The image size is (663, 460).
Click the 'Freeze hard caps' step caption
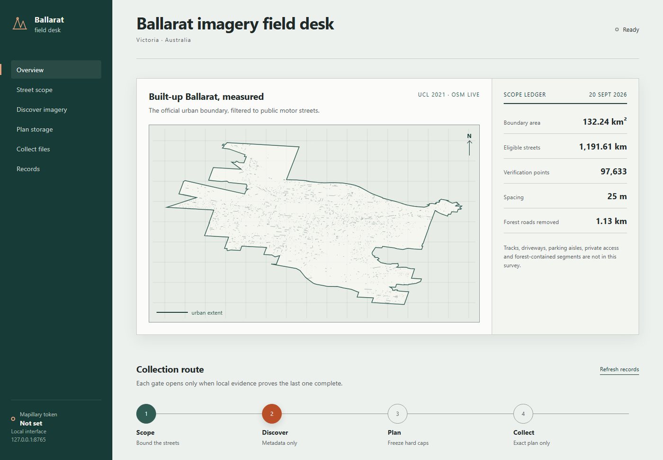click(x=408, y=443)
